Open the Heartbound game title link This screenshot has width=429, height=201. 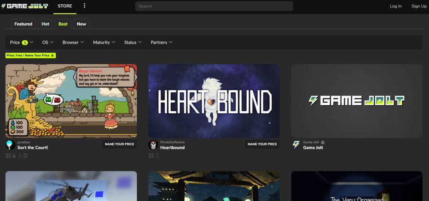click(x=172, y=148)
